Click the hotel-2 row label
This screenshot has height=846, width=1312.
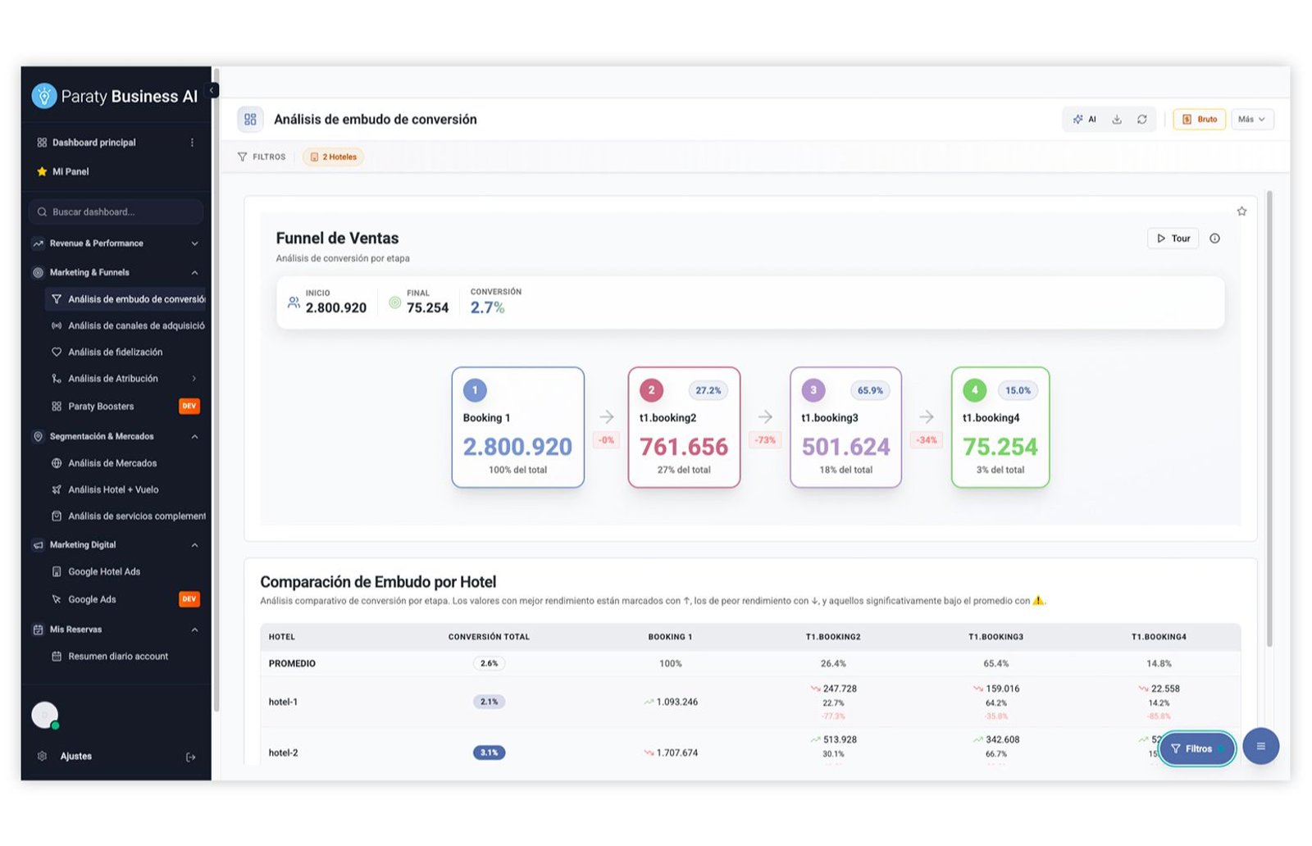[x=283, y=753]
